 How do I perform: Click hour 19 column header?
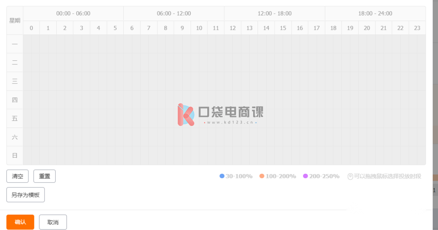350,28
